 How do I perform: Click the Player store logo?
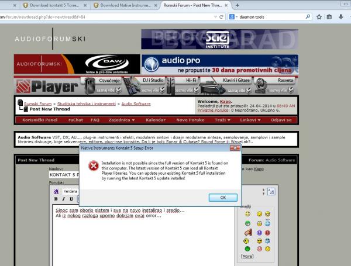point(47,87)
